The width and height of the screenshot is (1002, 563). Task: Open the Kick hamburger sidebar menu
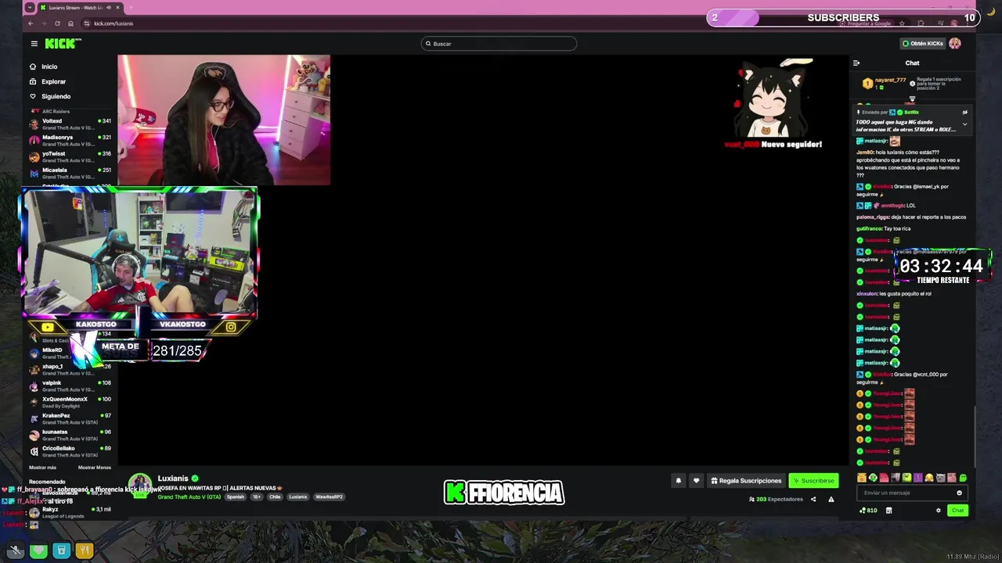click(34, 44)
